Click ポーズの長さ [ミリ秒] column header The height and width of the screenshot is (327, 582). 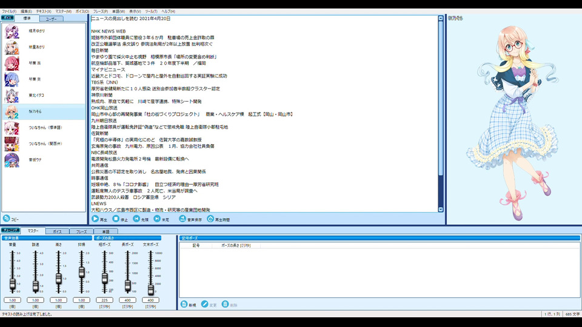[x=236, y=245]
